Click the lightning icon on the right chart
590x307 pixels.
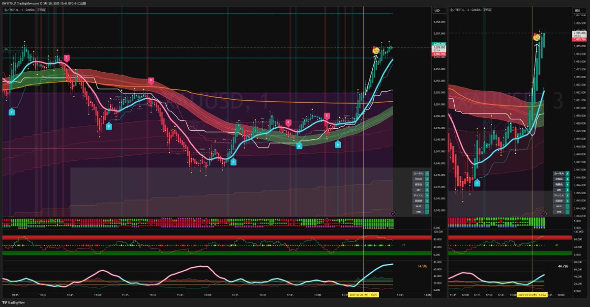tap(545, 214)
